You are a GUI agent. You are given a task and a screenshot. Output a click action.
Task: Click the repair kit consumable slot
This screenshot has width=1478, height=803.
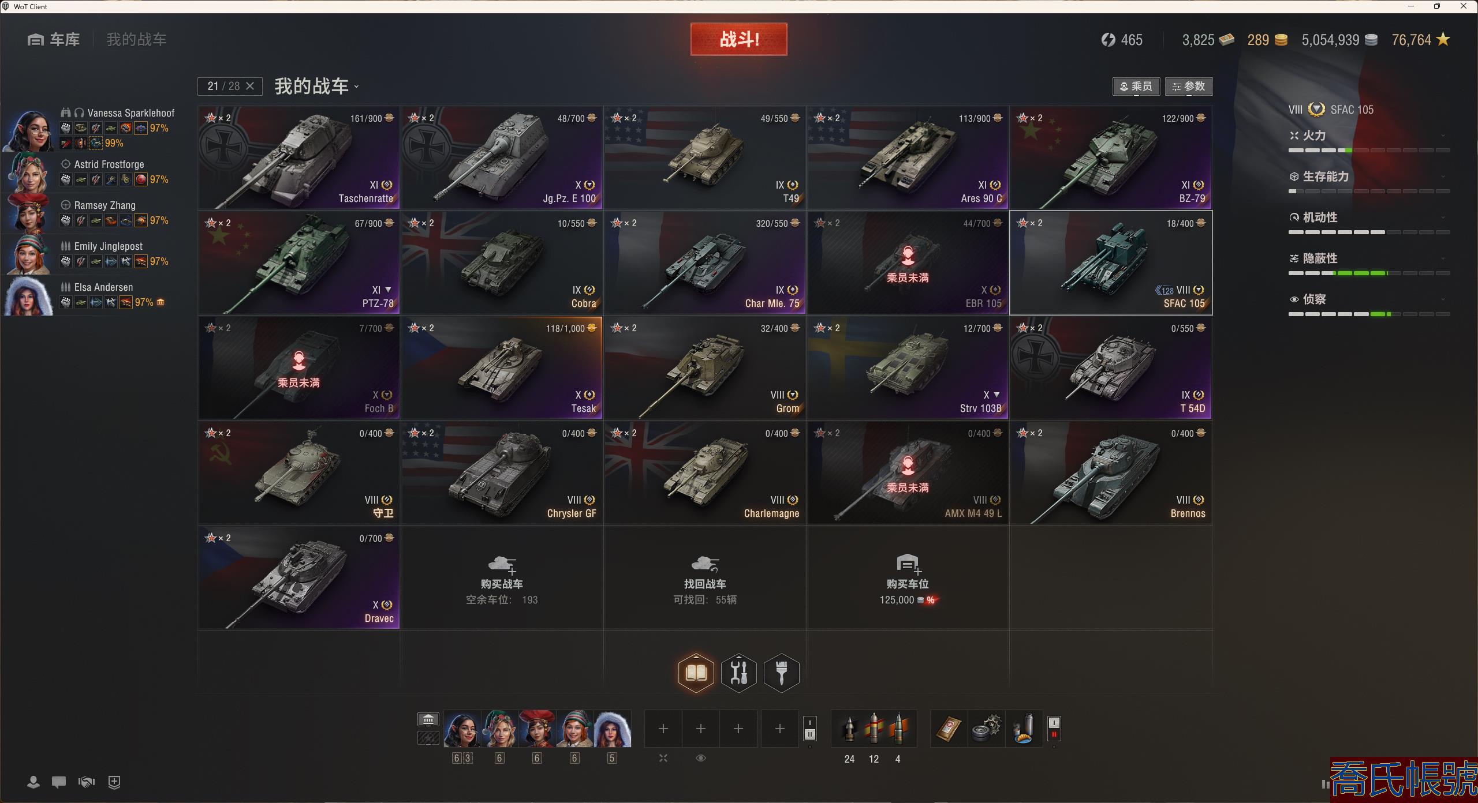986,729
